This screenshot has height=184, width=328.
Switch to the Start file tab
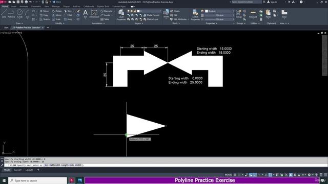coord(6,28)
